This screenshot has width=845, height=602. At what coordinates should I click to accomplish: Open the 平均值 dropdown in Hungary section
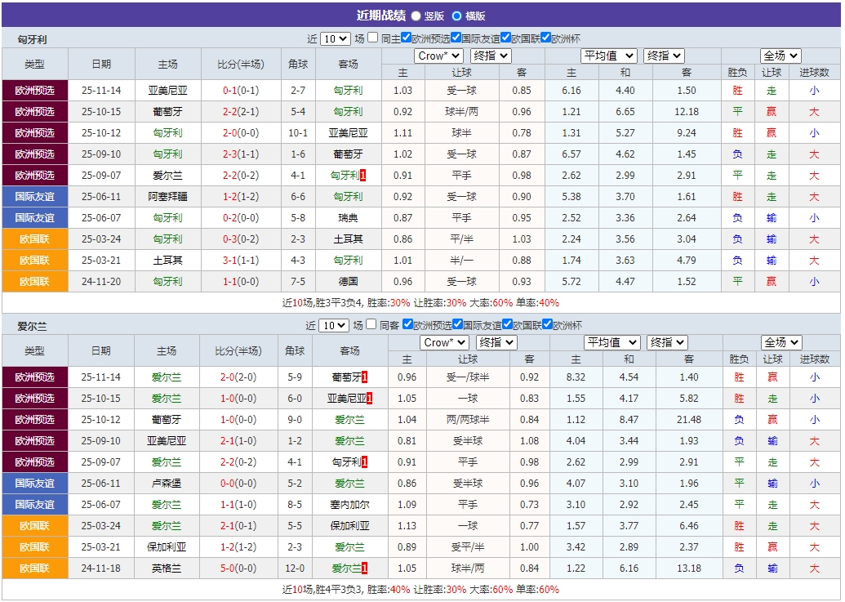coord(608,56)
